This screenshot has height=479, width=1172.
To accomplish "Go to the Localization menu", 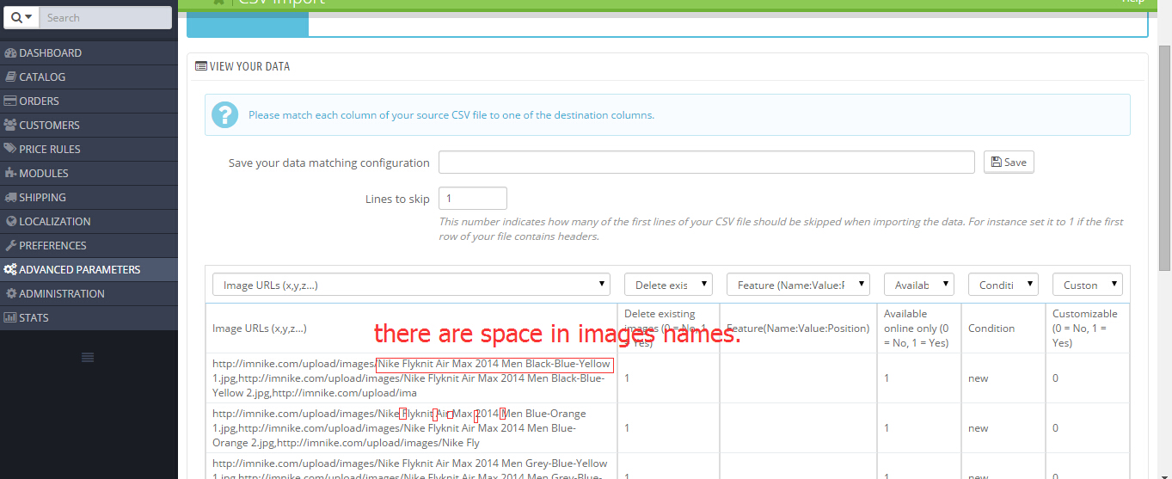I will point(89,222).
